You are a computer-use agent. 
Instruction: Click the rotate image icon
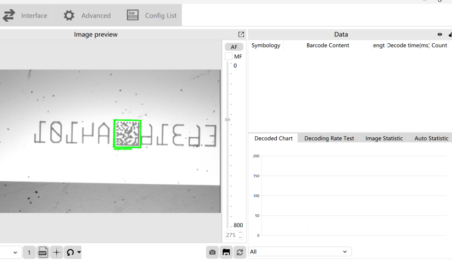[x=70, y=252]
